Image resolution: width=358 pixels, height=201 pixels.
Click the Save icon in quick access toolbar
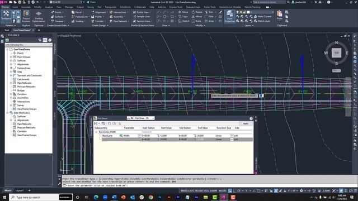[x=20, y=2]
